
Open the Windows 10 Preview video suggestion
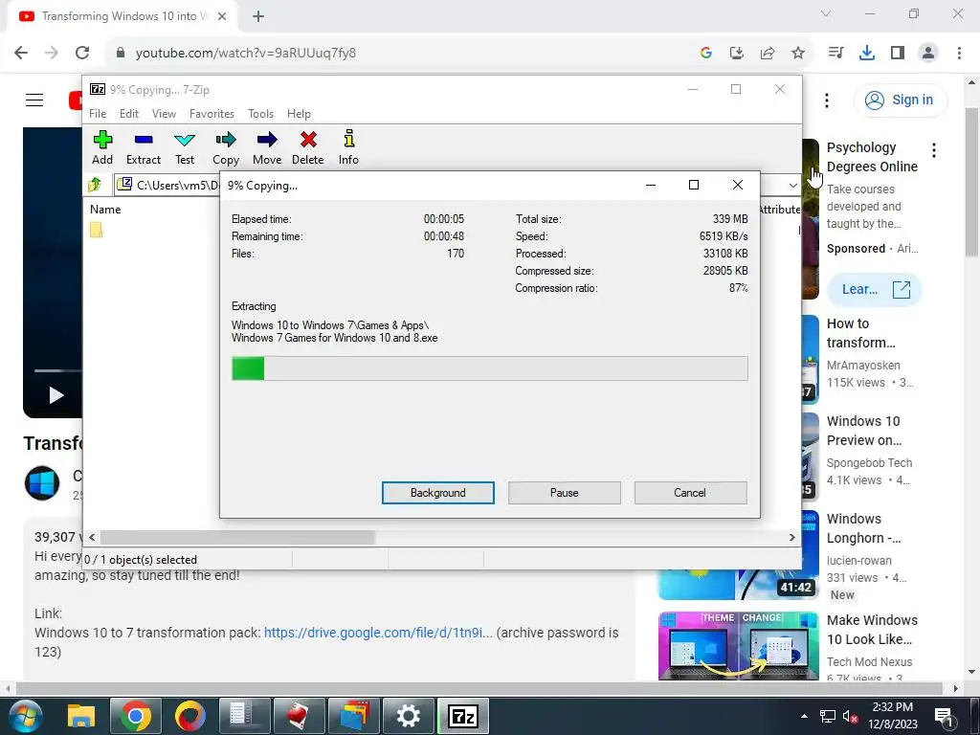(x=864, y=431)
